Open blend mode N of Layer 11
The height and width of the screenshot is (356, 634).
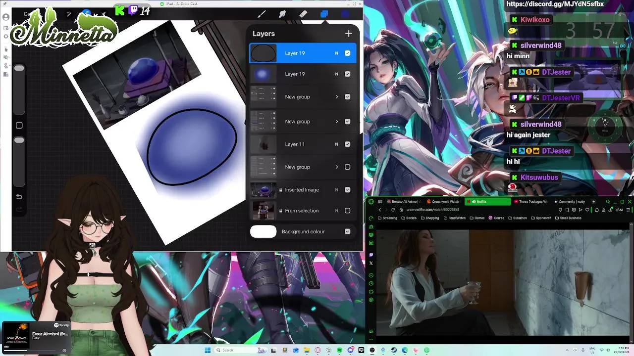point(336,144)
